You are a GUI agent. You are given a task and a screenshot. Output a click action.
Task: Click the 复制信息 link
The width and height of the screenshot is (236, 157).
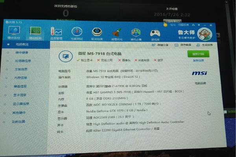(x=198, y=60)
